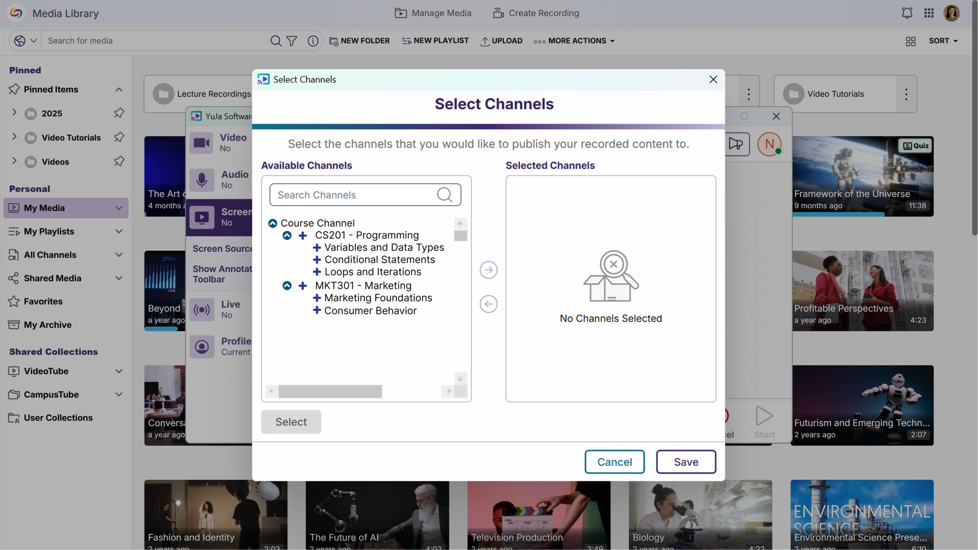Open the Create Recording tab
The image size is (978, 550).
click(536, 13)
